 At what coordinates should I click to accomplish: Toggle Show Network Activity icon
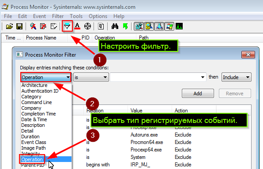pyautogui.click(x=159, y=26)
